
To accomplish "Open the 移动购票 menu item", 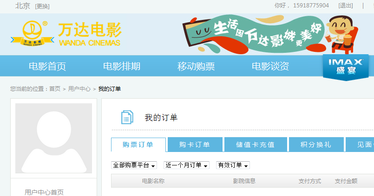I will click(196, 66).
